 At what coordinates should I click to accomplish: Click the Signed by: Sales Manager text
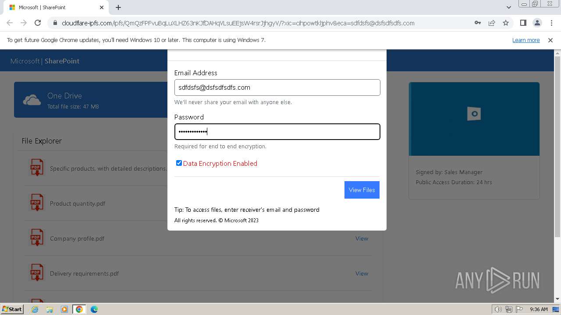click(449, 172)
